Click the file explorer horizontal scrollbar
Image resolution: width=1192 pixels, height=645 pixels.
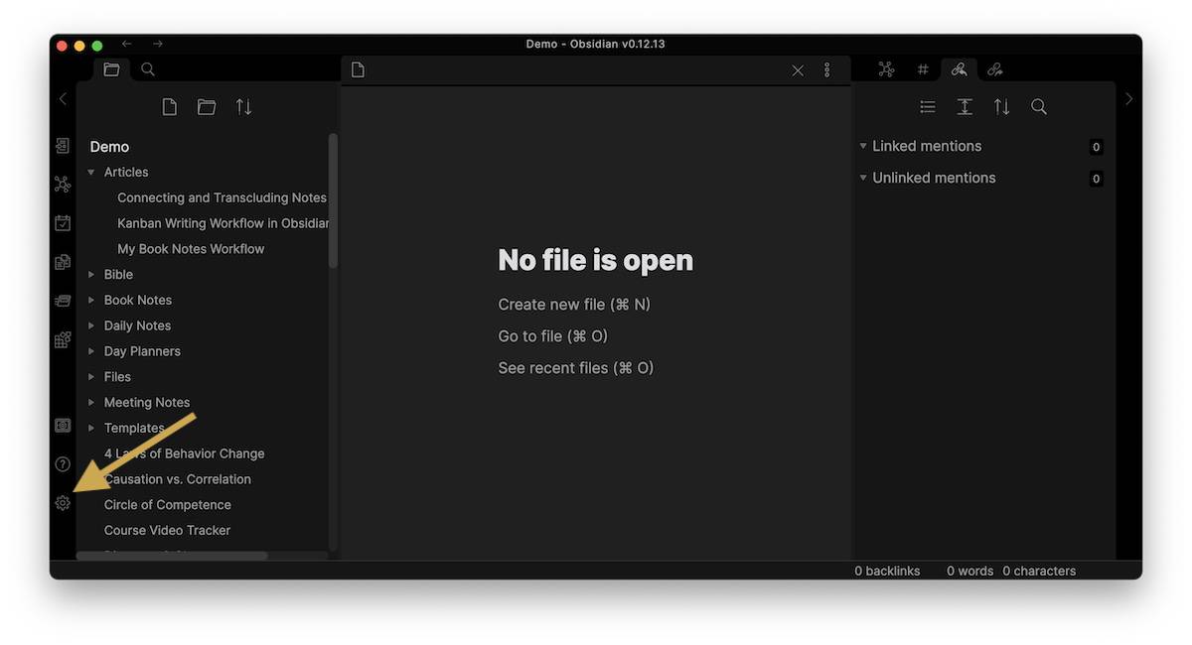(172, 556)
